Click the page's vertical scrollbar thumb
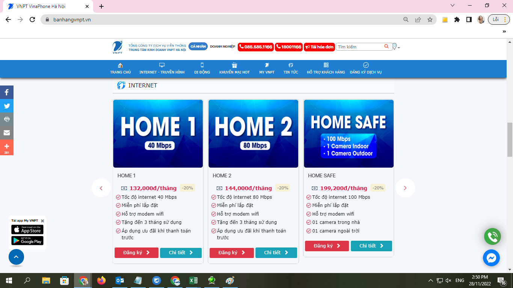Image resolution: width=513 pixels, height=288 pixels. (x=510, y=139)
